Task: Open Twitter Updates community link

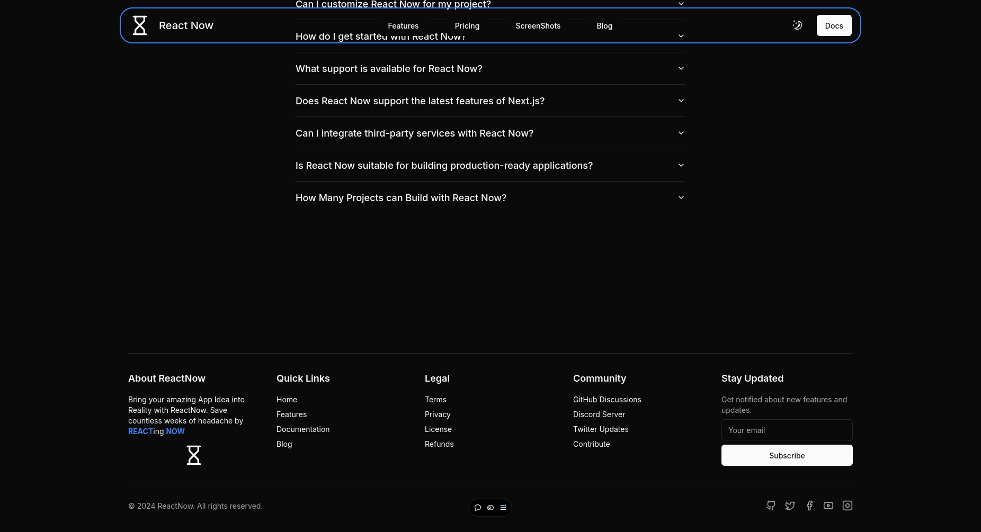Action: [x=601, y=429]
